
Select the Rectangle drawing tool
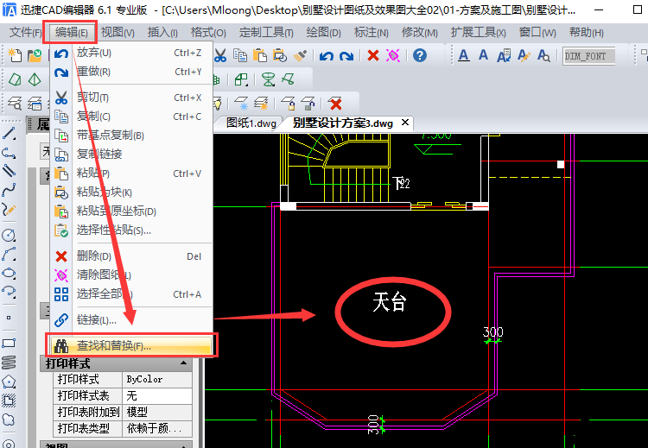[x=9, y=344]
